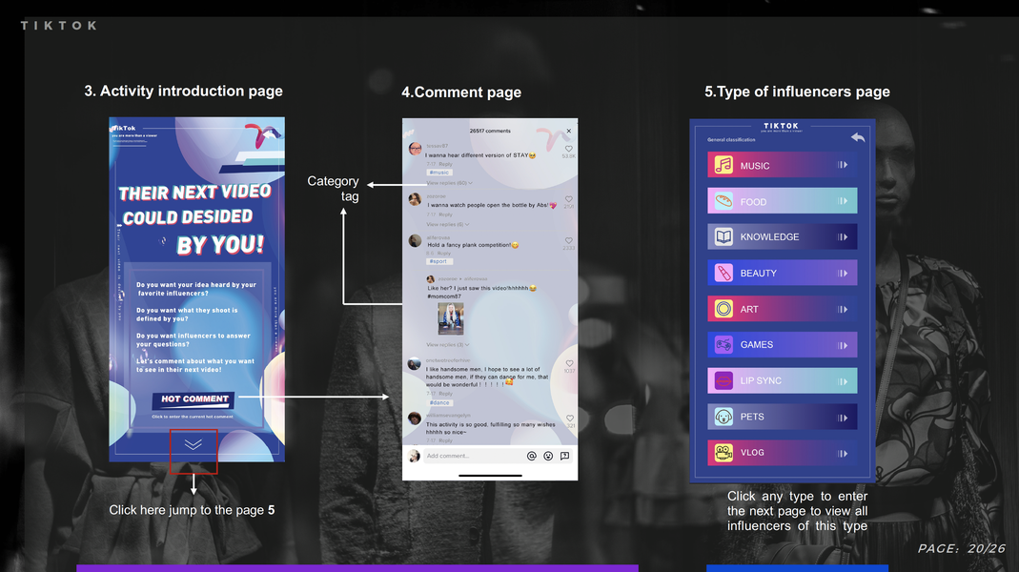Expand the MUSIC row arrow
Screen dimensions: 1019x572
[843, 165]
